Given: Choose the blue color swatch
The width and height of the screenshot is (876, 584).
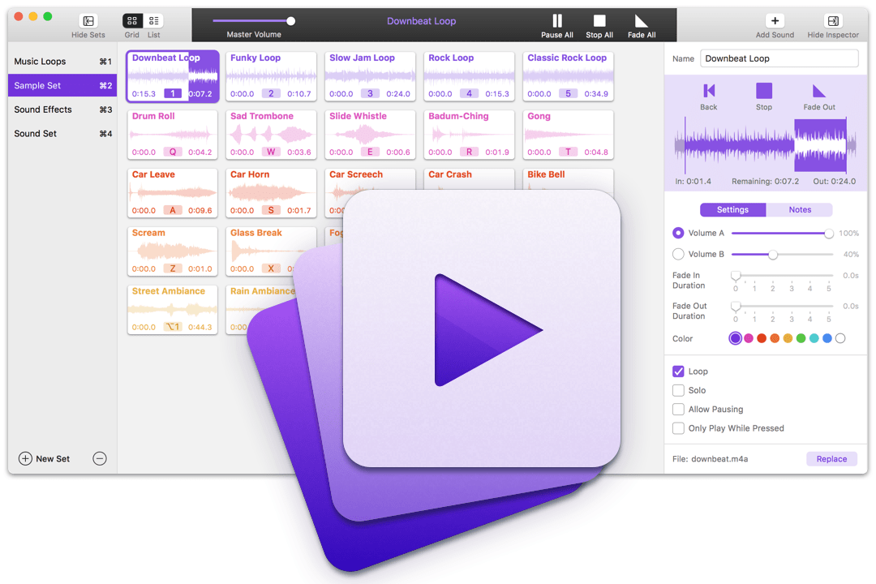Looking at the screenshot, I should (827, 338).
